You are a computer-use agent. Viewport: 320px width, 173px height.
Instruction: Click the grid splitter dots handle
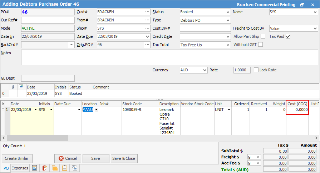point(160,99)
